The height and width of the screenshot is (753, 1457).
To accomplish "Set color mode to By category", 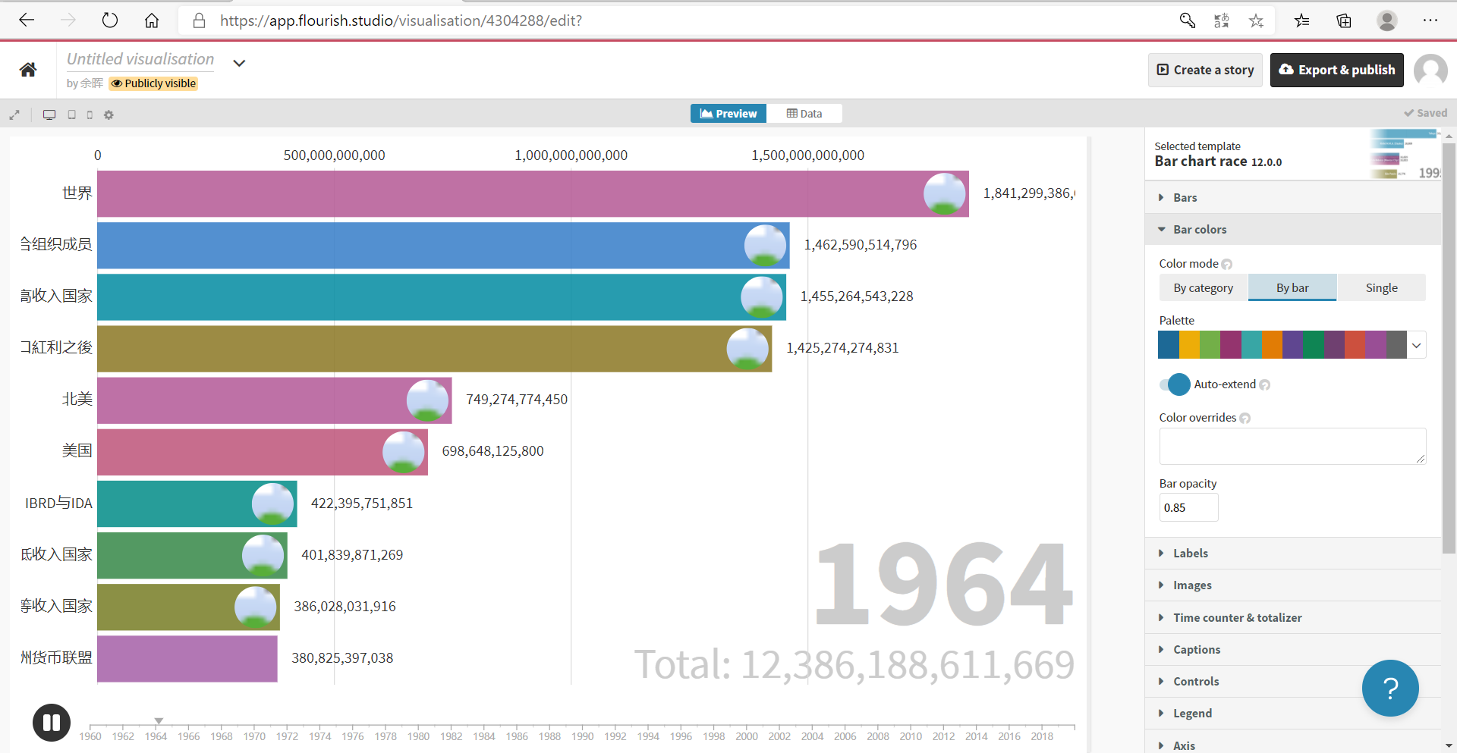I will pos(1204,287).
